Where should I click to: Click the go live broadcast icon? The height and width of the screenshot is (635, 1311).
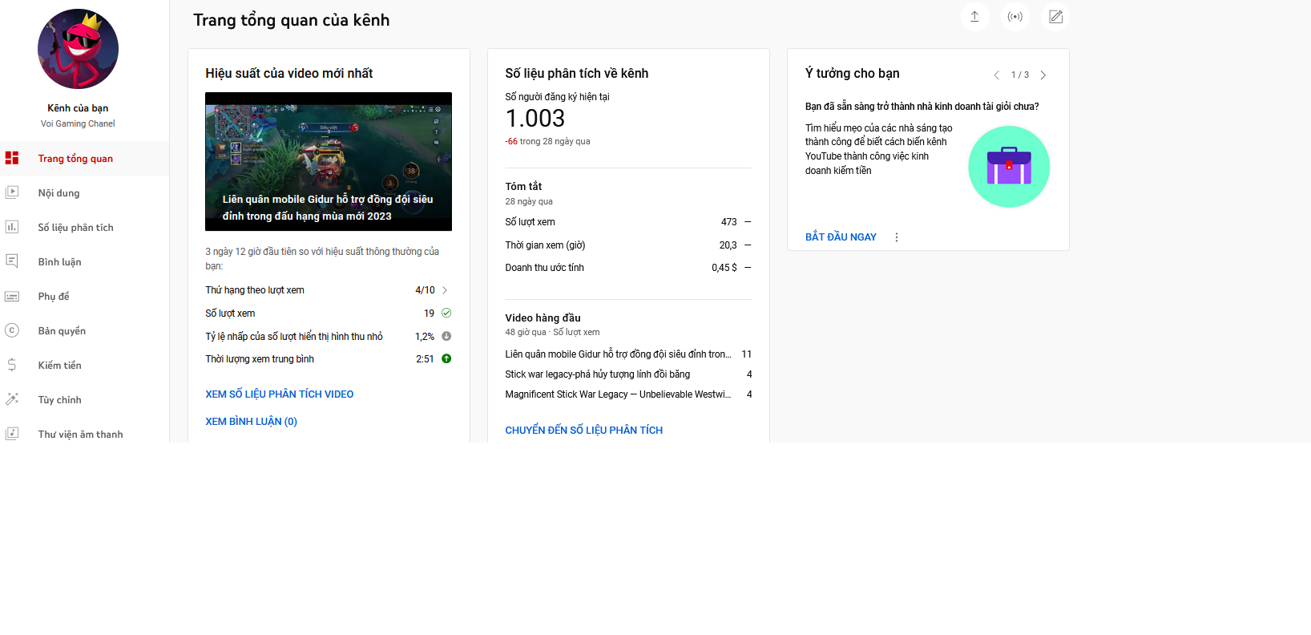tap(1015, 17)
